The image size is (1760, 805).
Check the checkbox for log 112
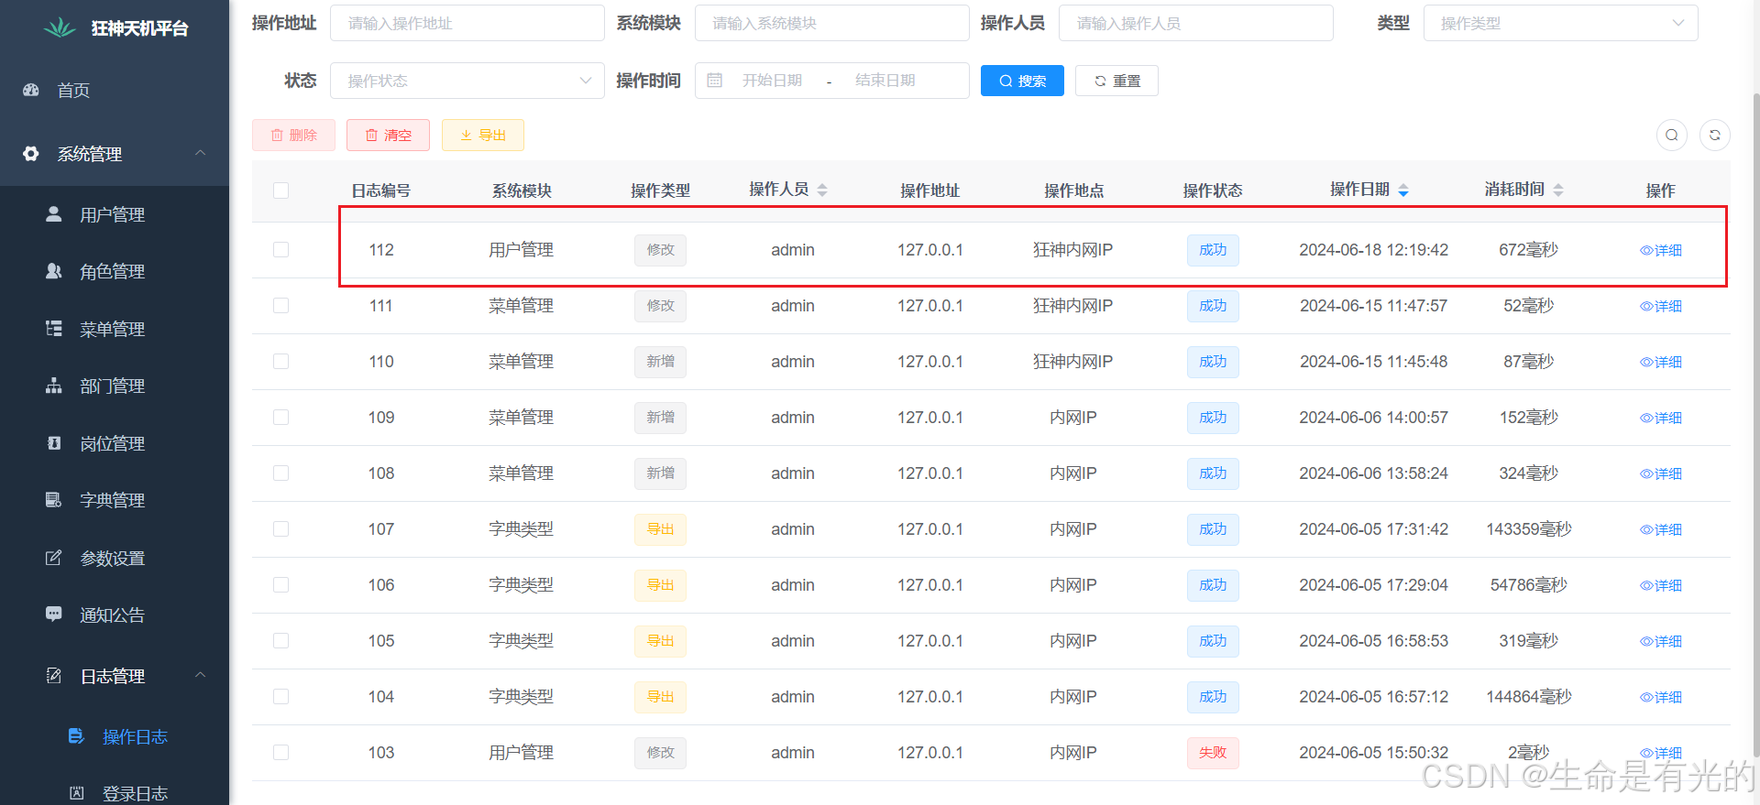click(281, 250)
